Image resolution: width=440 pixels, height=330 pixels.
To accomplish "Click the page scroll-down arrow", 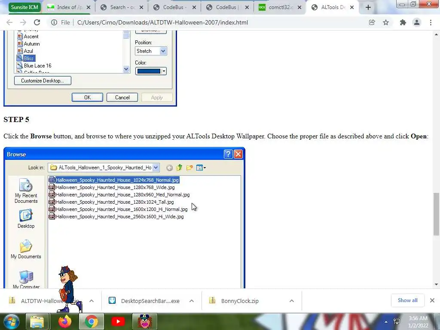I will (436, 284).
